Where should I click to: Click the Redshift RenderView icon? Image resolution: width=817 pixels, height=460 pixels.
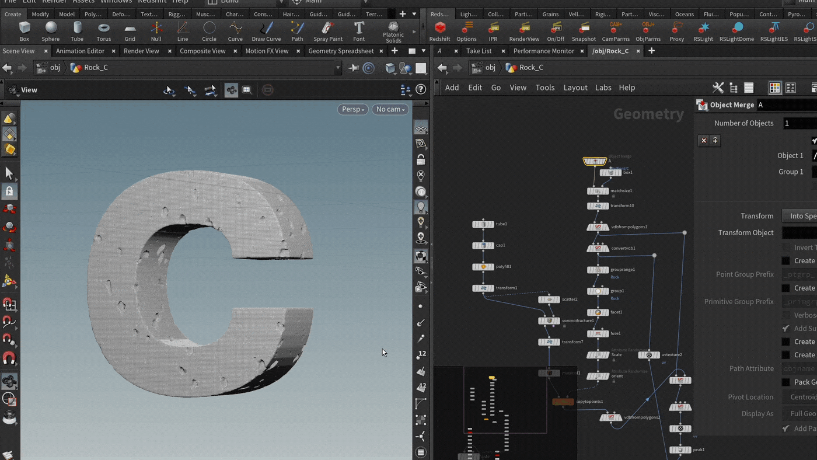[x=524, y=31]
